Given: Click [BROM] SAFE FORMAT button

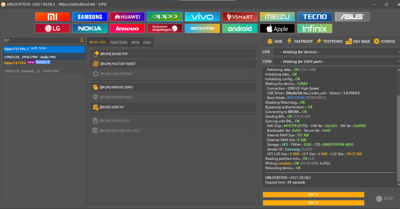Looking at the screenshot, I should [173, 74].
